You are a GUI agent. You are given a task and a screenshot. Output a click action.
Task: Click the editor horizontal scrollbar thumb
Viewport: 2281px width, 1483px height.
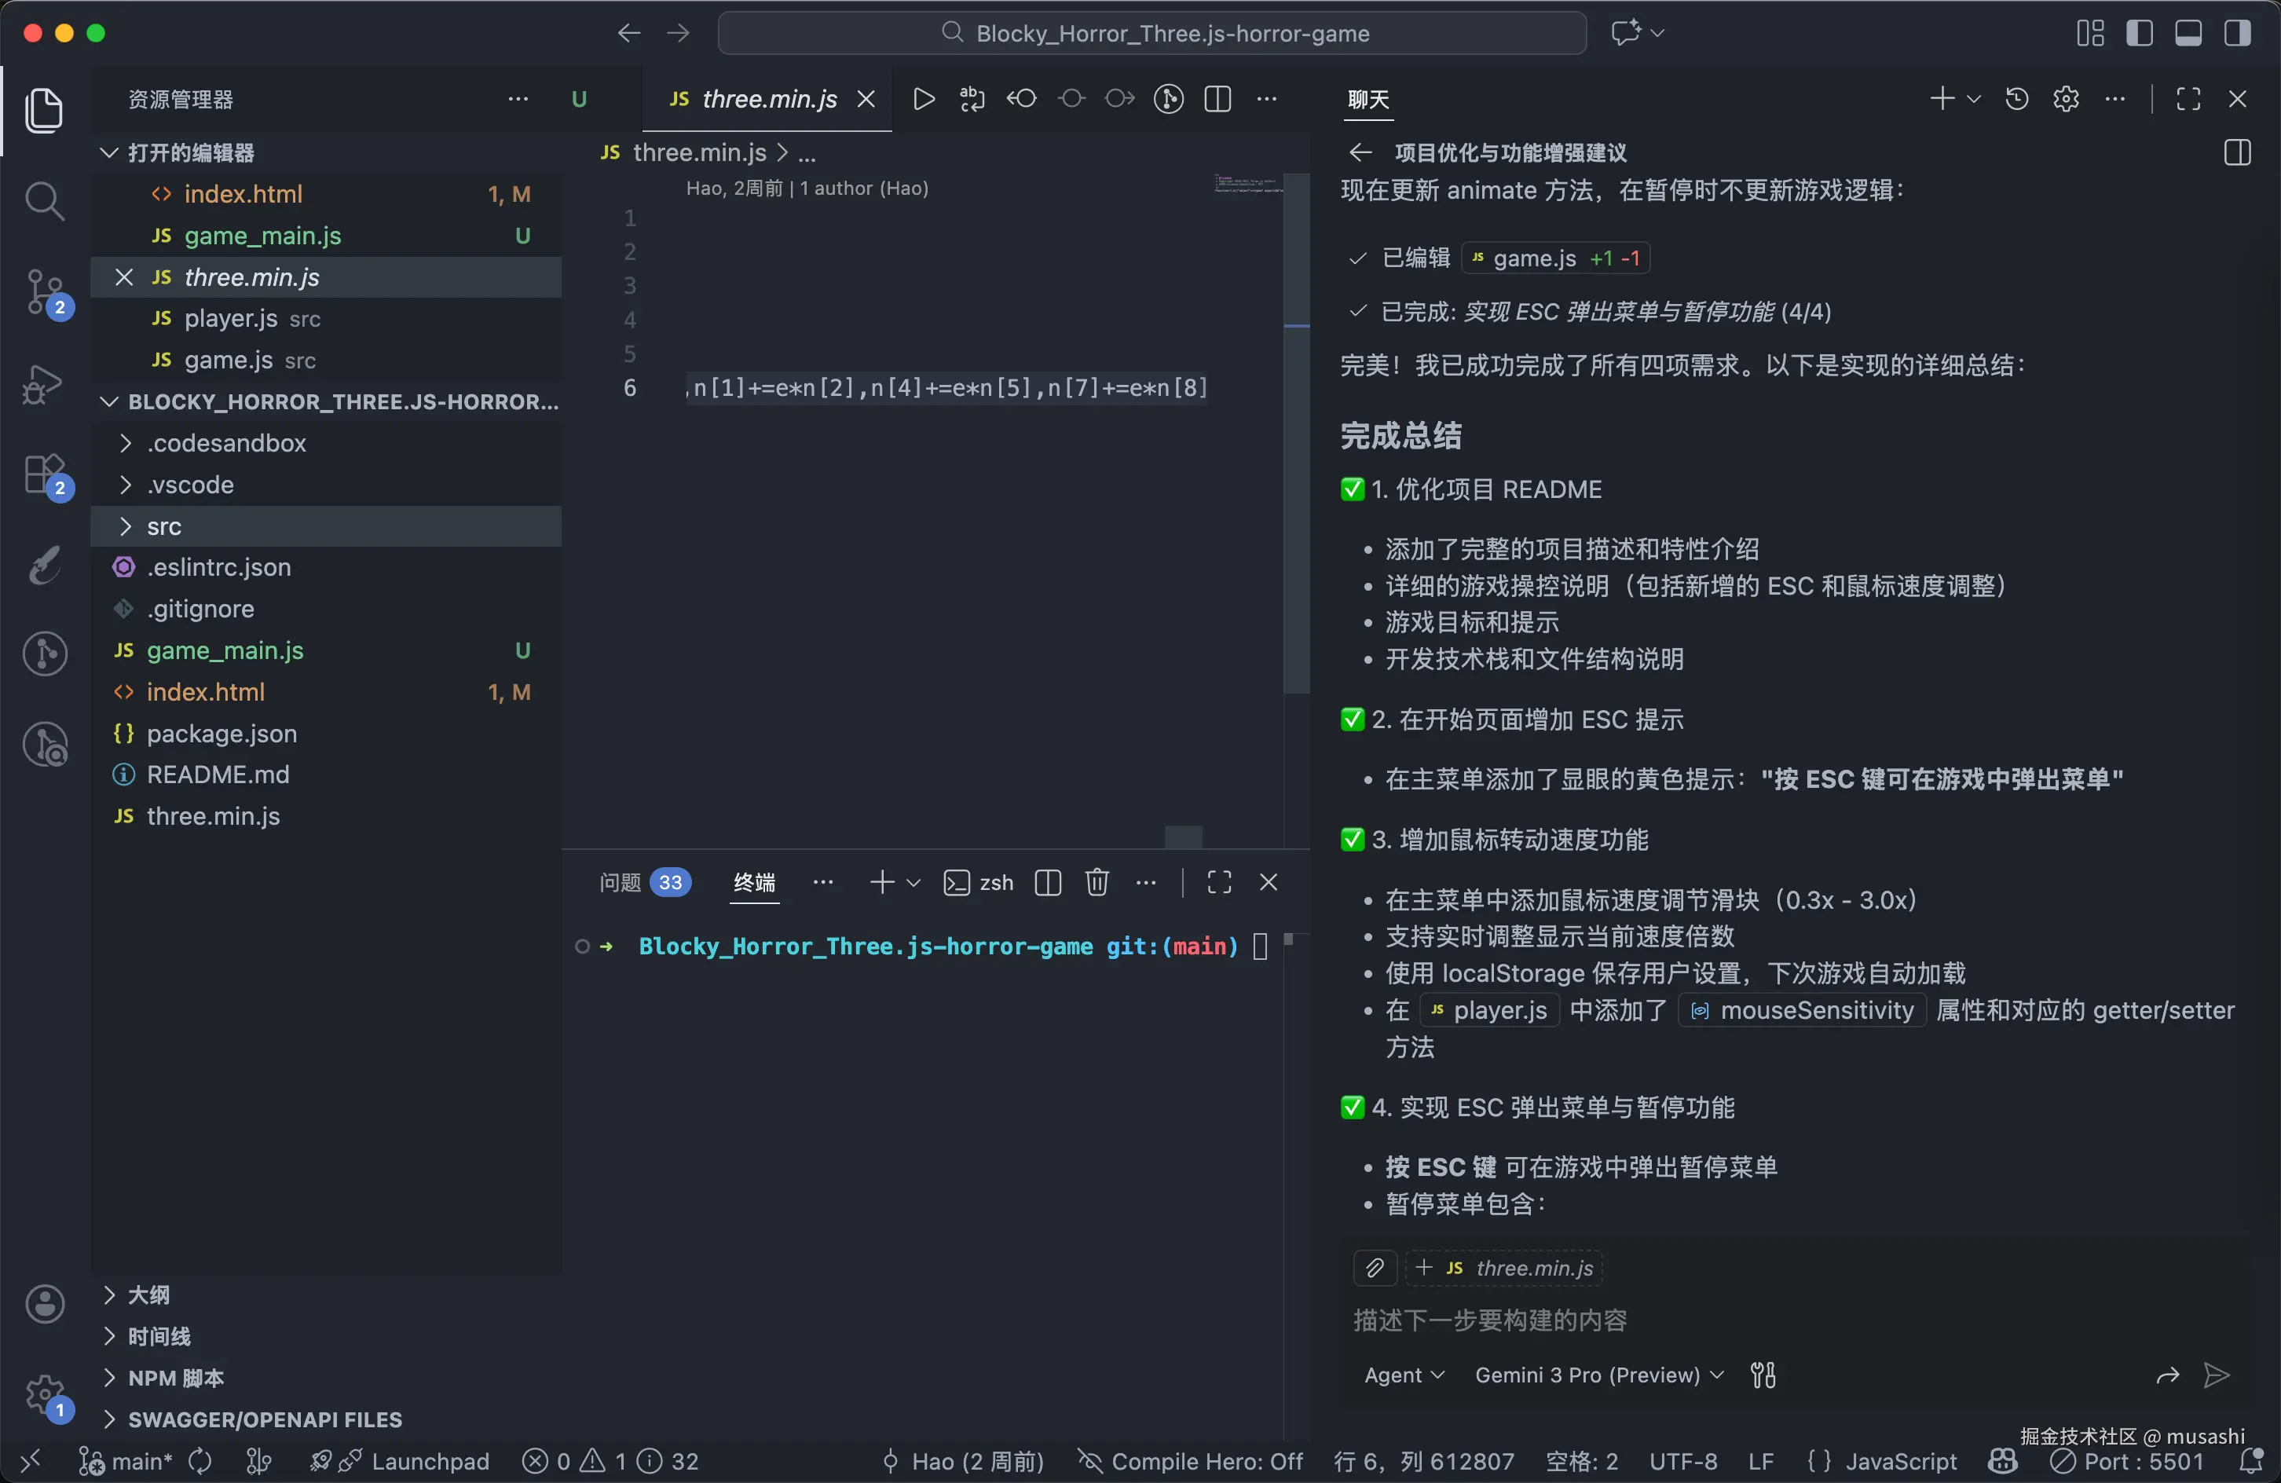(x=1184, y=837)
